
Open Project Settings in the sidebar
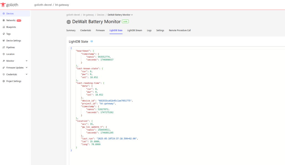[x=15, y=81]
